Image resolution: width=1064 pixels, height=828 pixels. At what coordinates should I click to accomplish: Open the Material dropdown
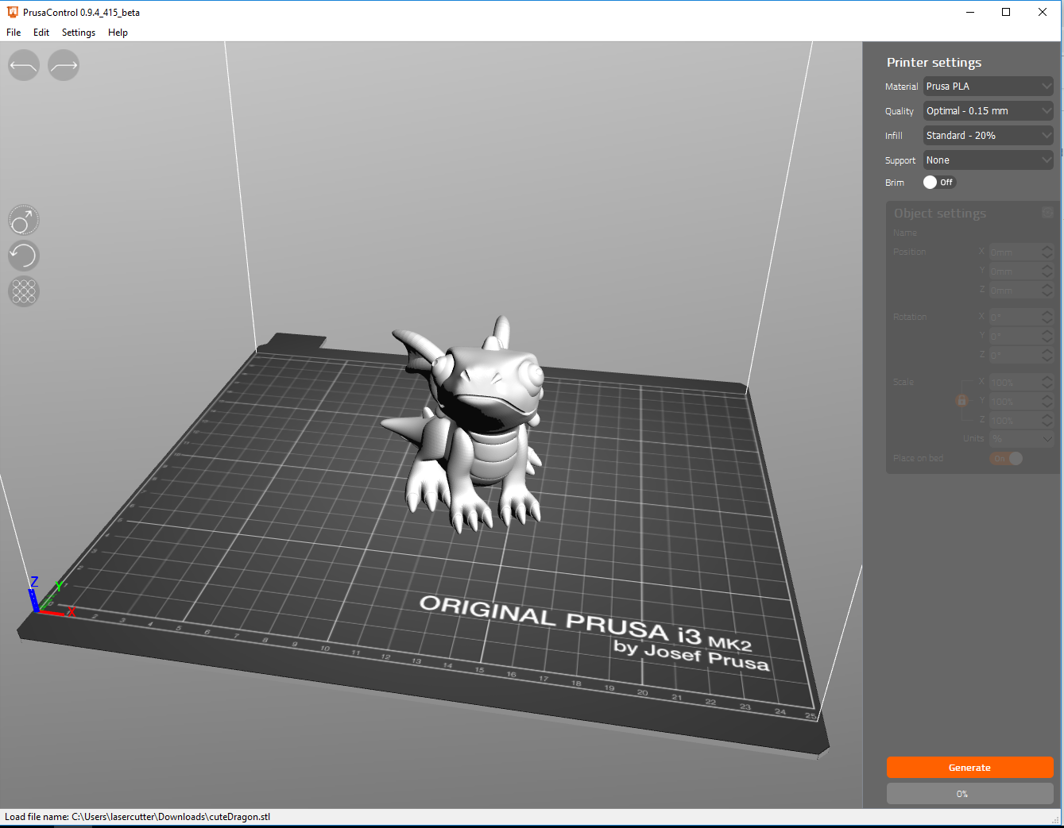(x=988, y=86)
